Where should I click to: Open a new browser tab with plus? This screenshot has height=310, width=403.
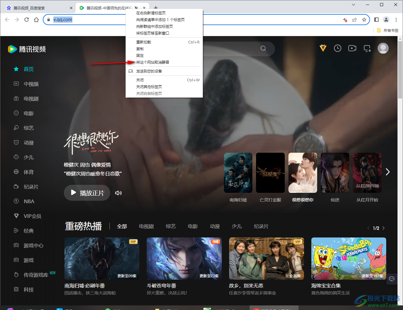click(x=156, y=8)
